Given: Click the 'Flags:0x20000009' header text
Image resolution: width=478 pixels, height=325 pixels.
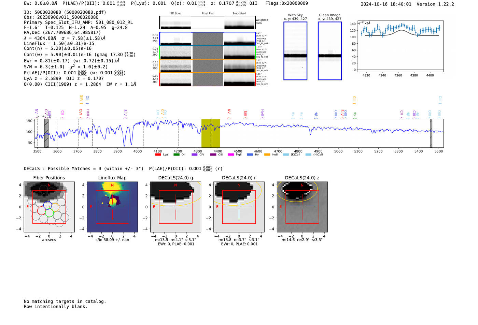Looking at the screenshot, I should point(286,3).
